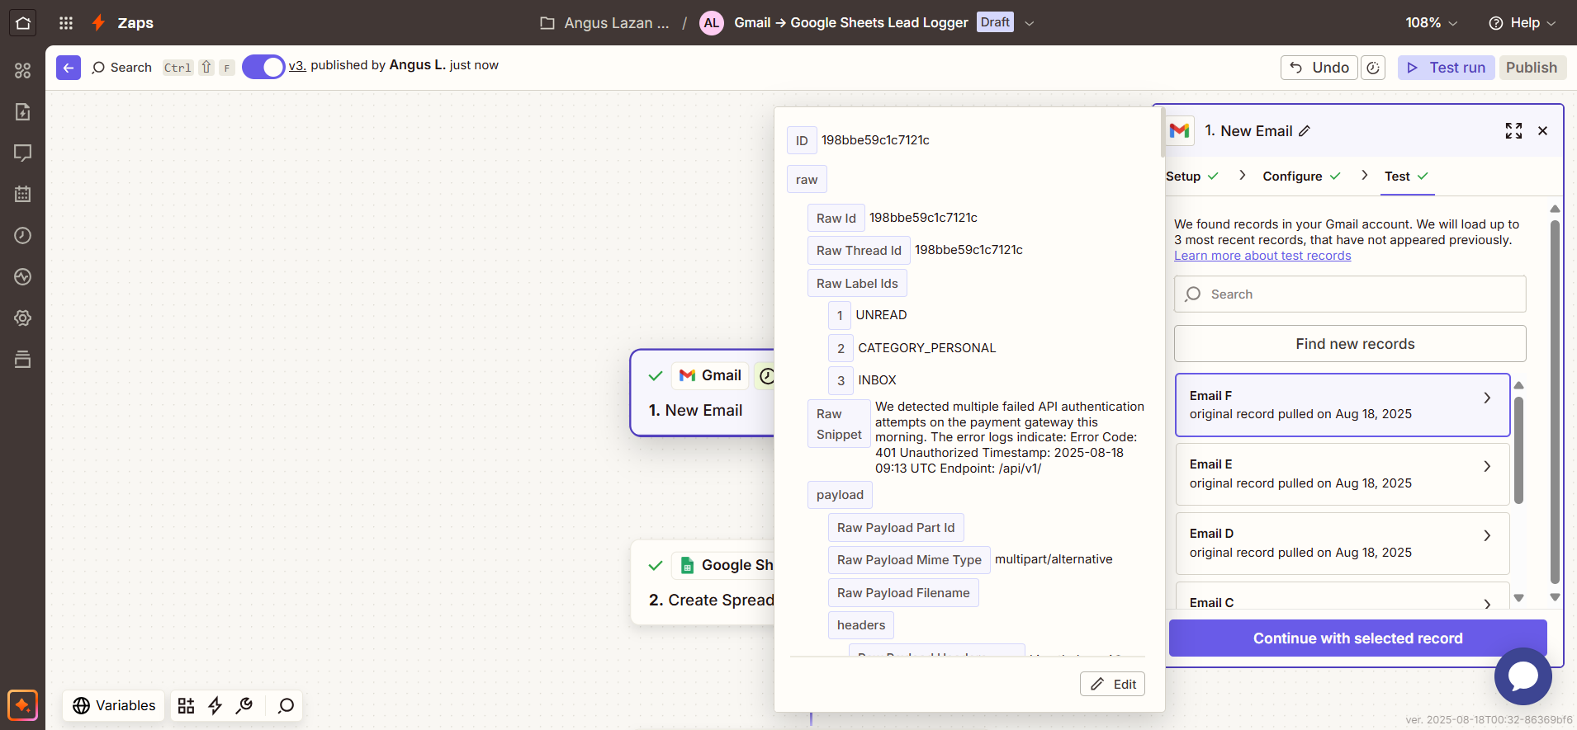Select the Google Sheets Create Spreadsheet step
The image size is (1577, 730).
(703, 582)
